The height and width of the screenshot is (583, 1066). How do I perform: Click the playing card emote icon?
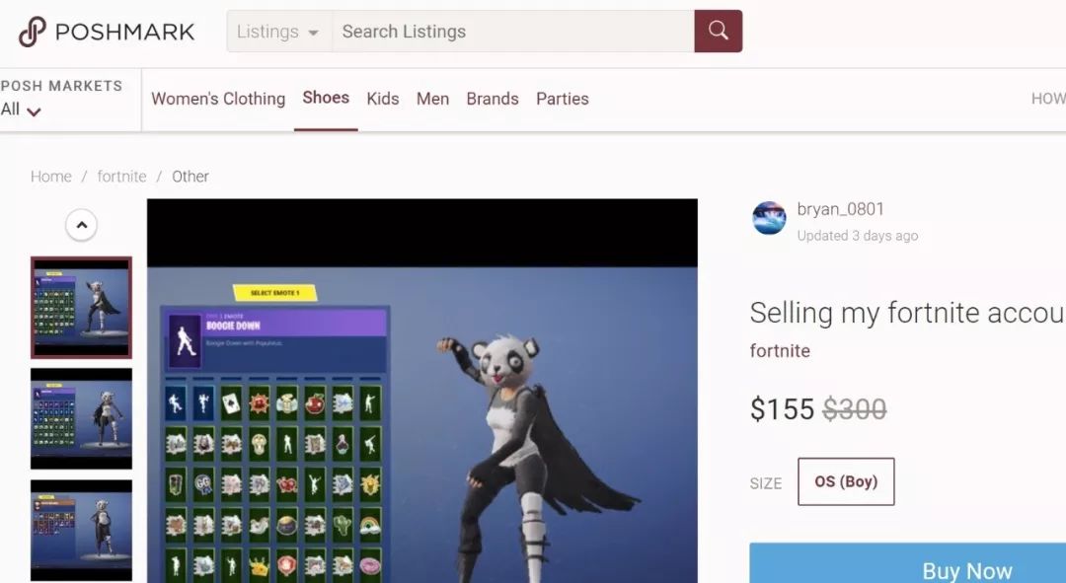click(231, 404)
